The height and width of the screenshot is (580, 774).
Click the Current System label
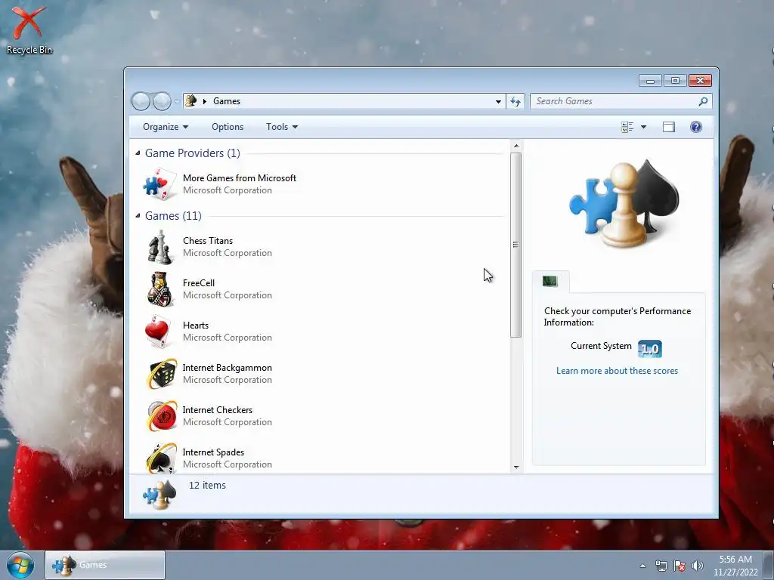coord(601,346)
